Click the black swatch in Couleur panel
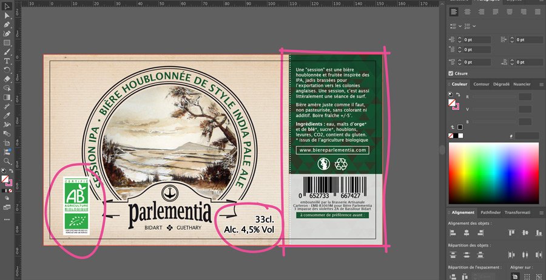The height and width of the screenshot is (280, 546). pyautogui.click(x=456, y=136)
